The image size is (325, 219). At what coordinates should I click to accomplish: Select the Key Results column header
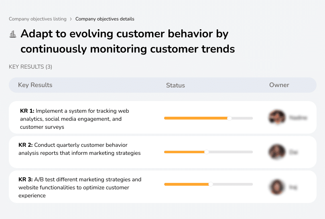point(35,85)
